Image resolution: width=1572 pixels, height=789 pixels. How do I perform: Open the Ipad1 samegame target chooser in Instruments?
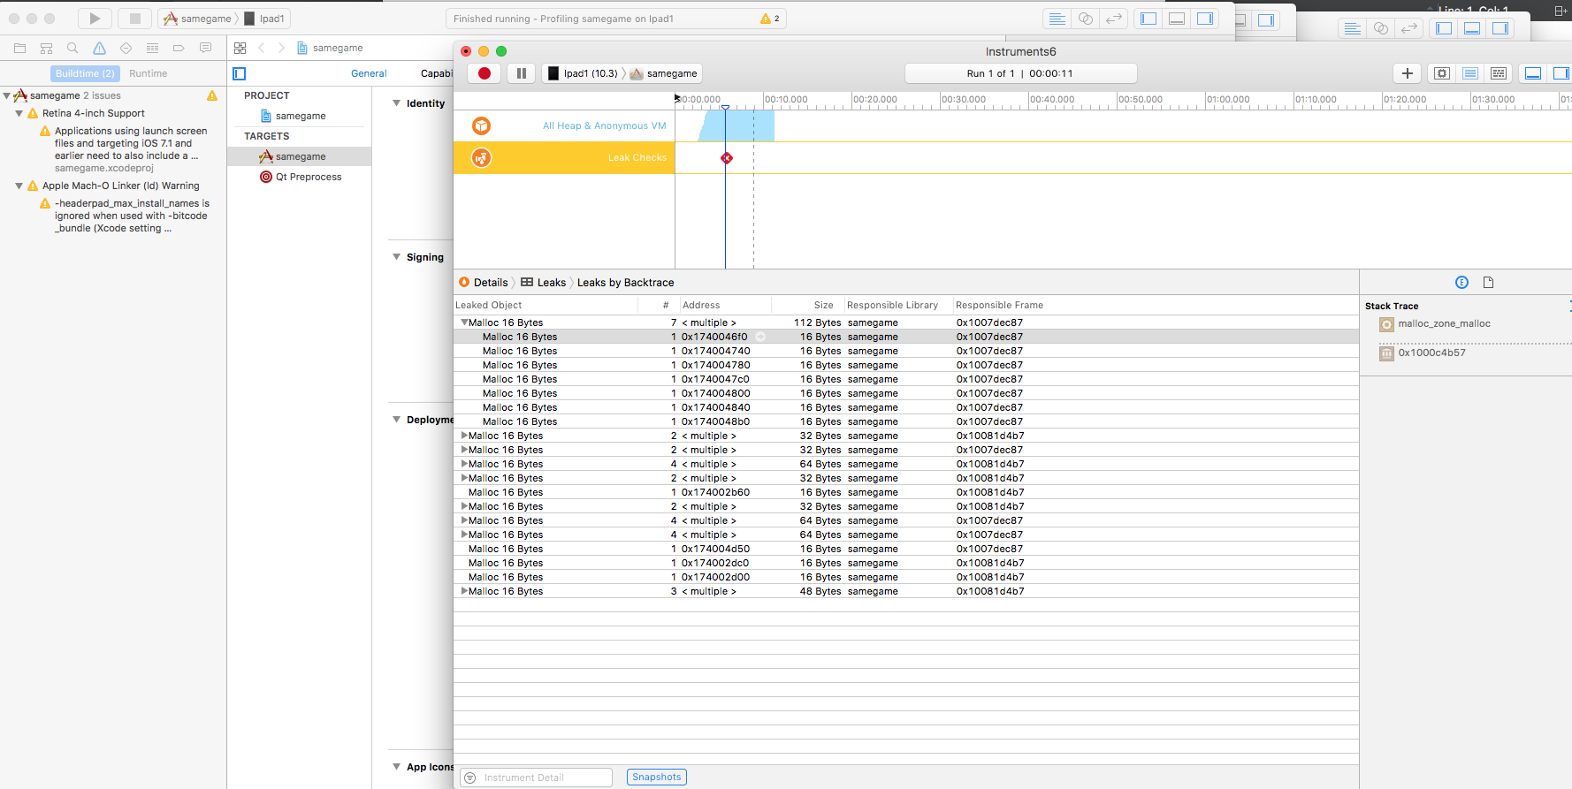tap(622, 73)
